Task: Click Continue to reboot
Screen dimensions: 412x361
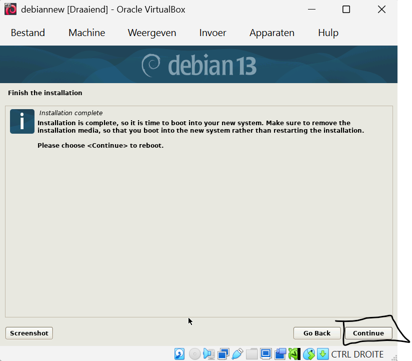Action: point(368,333)
